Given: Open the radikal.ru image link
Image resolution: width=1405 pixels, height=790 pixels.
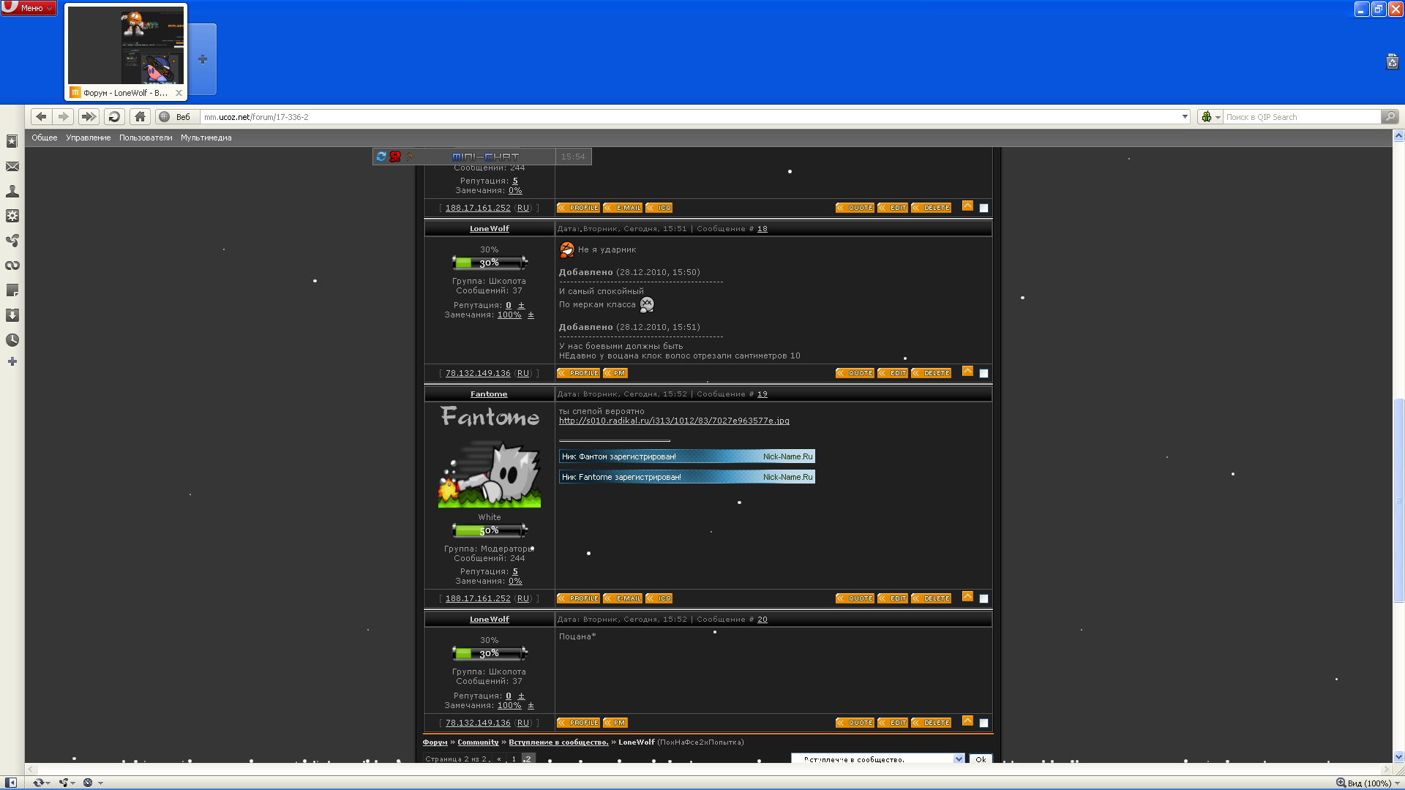Looking at the screenshot, I should (x=673, y=421).
